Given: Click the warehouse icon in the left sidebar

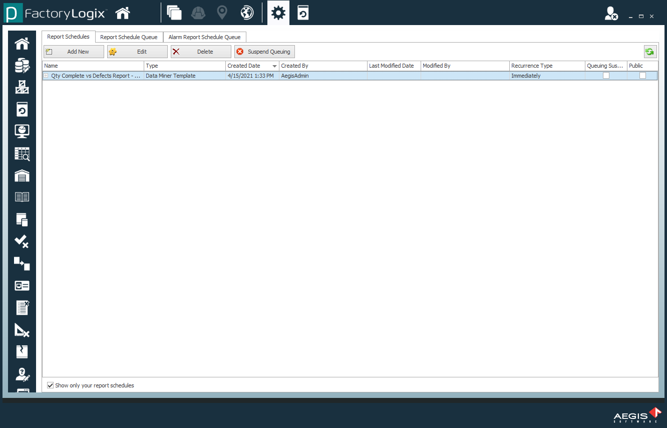Looking at the screenshot, I should (22, 175).
